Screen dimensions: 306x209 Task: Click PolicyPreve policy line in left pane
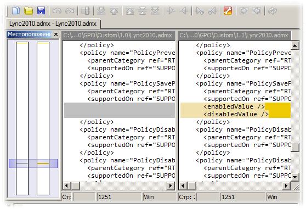[x=127, y=53]
